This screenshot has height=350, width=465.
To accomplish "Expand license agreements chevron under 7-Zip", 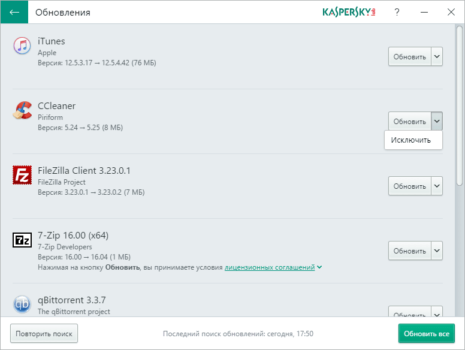I will click(319, 267).
